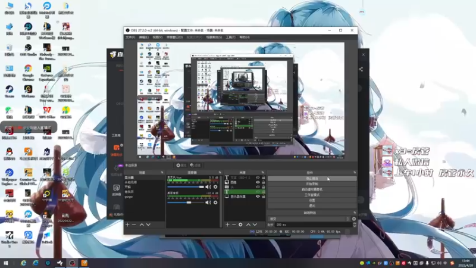Screen dimensions: 476x268
Task: Open the Google Chrome desktop shortcut
Action: click(28, 73)
